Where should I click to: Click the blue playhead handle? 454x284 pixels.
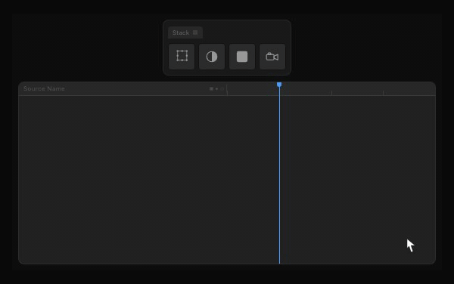pyautogui.click(x=279, y=85)
